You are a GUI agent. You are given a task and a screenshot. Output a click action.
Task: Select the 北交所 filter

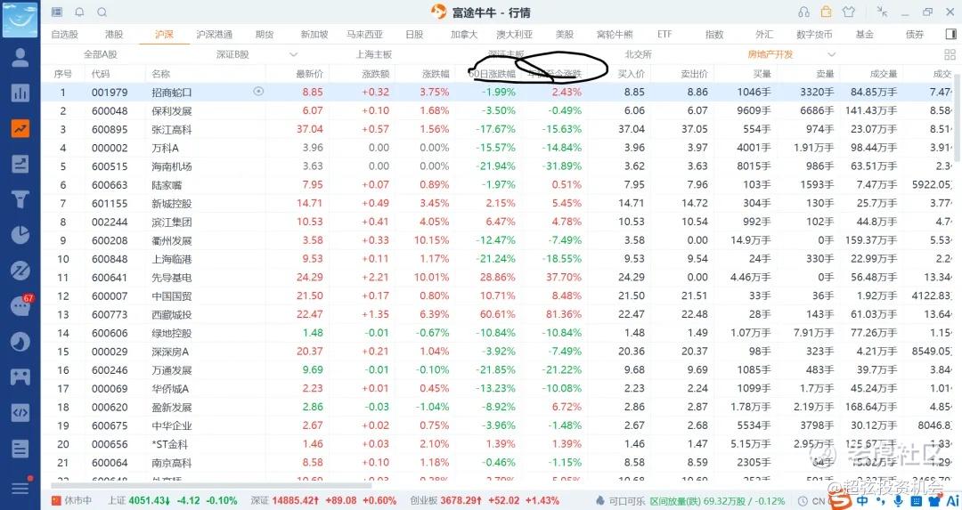pyautogui.click(x=638, y=54)
